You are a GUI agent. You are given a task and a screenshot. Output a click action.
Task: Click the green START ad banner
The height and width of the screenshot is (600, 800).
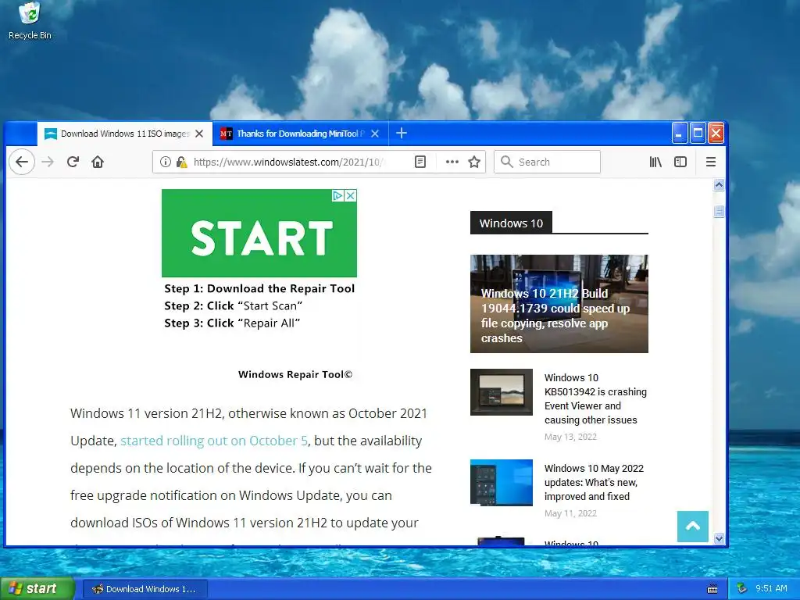[x=259, y=233]
